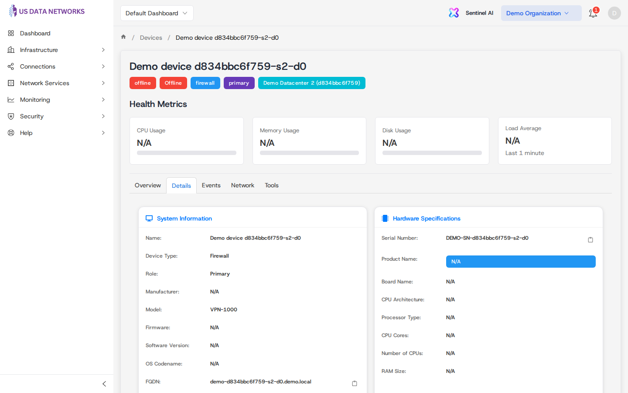Switch to the Events tab
Image resolution: width=628 pixels, height=393 pixels.
(211, 185)
